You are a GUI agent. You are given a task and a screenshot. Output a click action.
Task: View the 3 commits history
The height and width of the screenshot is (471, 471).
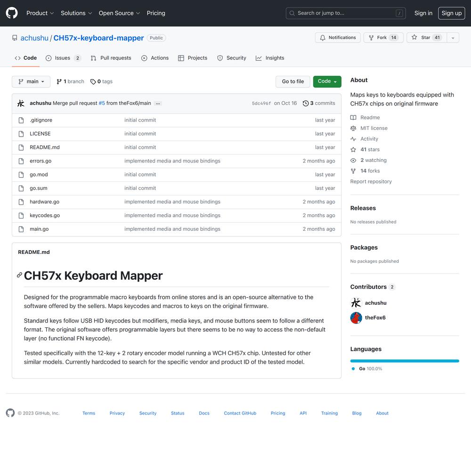coord(319,103)
